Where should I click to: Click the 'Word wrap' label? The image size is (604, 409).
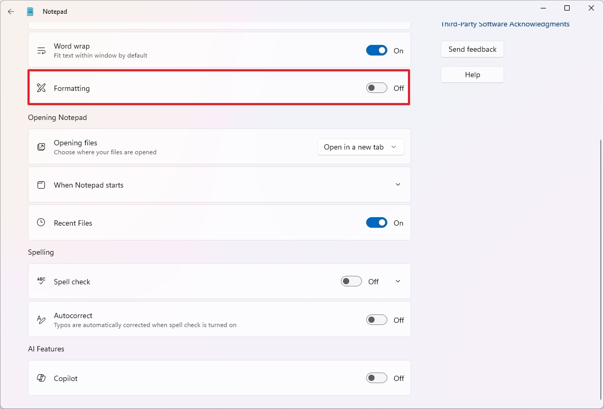[72, 46]
